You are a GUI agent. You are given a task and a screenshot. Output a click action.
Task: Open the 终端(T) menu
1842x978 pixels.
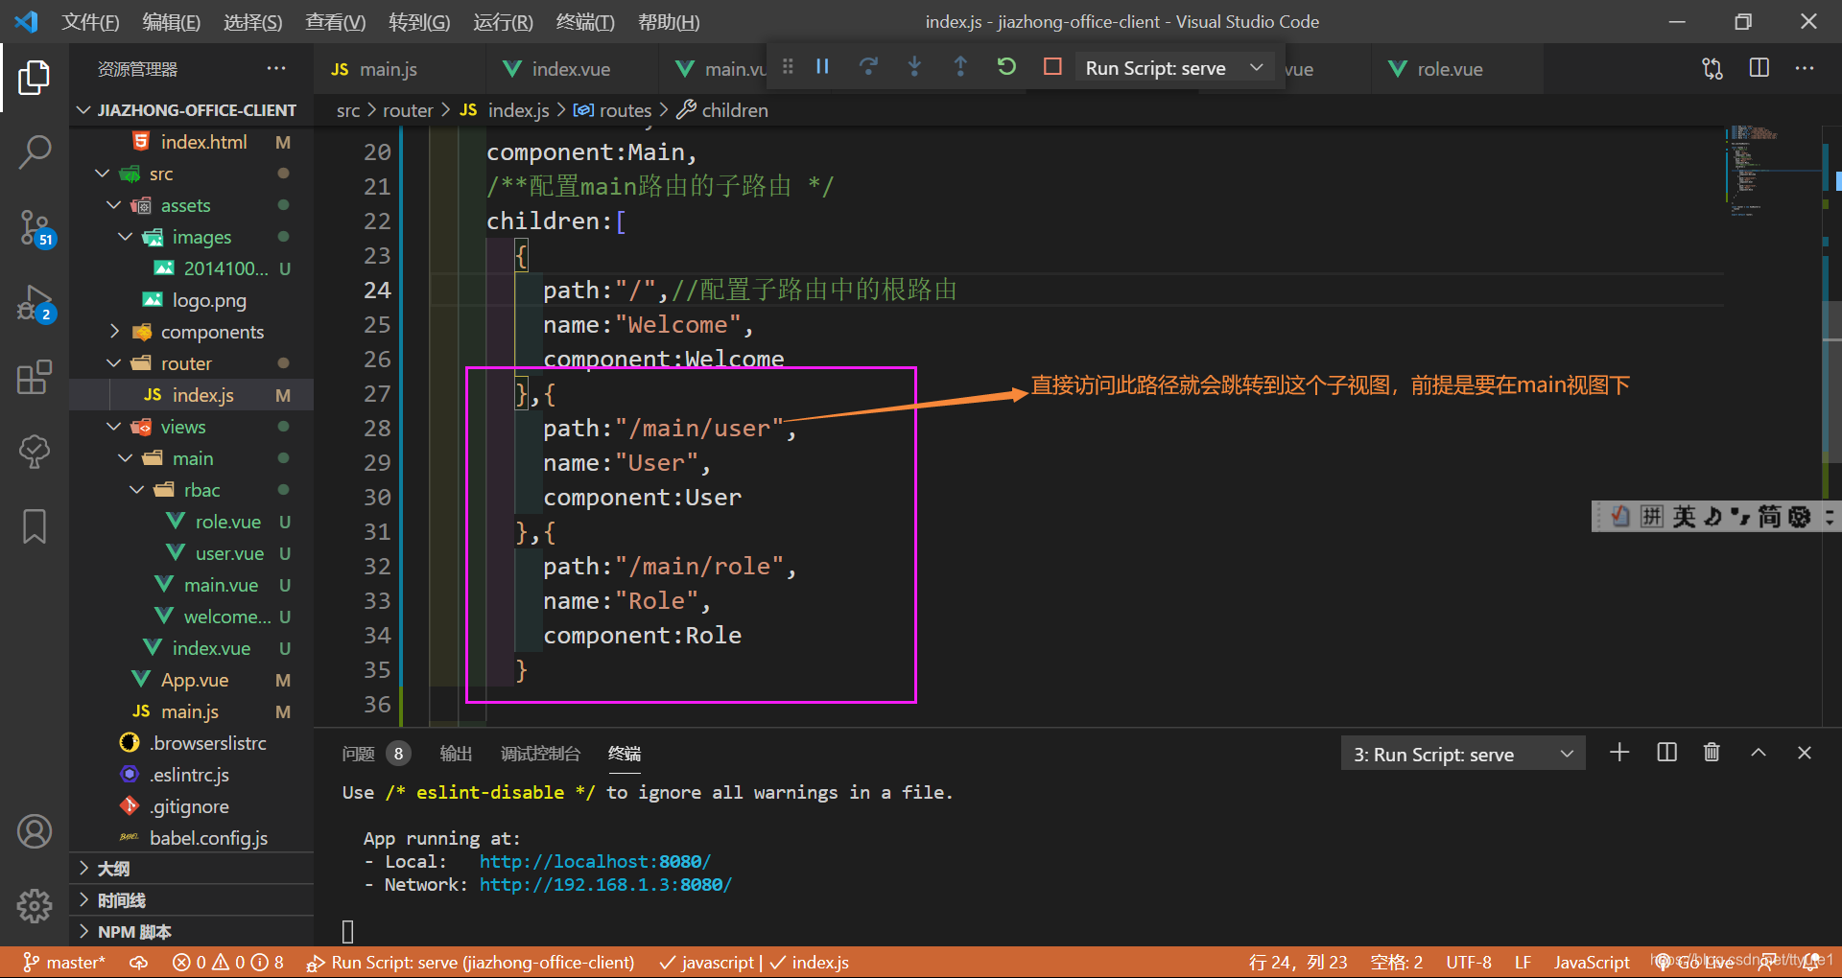pos(585,22)
